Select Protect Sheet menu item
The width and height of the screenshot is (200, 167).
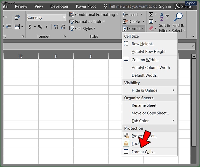tap(150, 136)
